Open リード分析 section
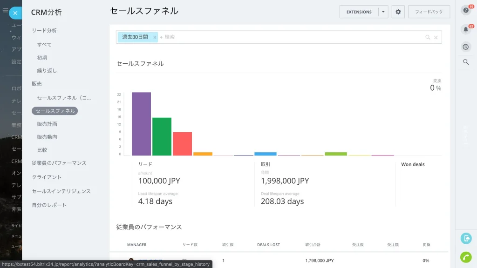This screenshot has height=268, width=477. [x=44, y=30]
